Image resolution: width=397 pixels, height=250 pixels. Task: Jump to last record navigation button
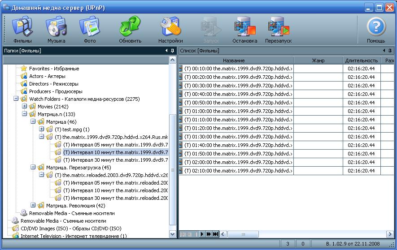[x=216, y=234]
